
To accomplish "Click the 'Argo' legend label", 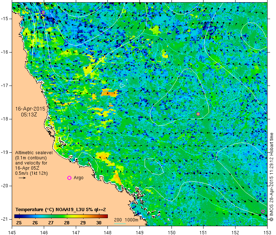I will point(78,178).
